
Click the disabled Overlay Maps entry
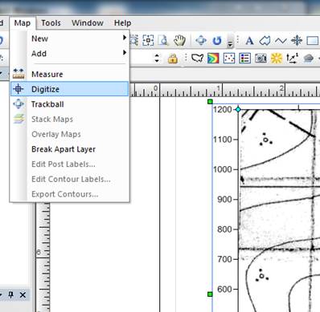(70, 134)
